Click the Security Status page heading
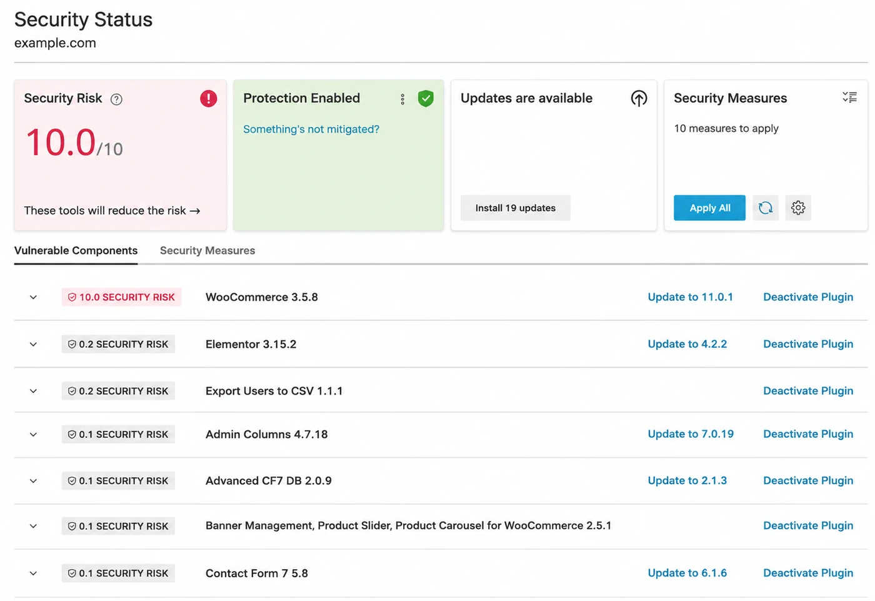The height and width of the screenshot is (601, 875). tap(83, 19)
